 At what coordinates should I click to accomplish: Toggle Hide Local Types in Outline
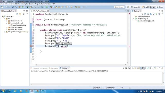(159, 14)
